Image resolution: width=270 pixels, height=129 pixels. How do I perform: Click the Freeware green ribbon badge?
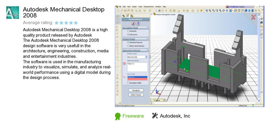tap(117, 116)
